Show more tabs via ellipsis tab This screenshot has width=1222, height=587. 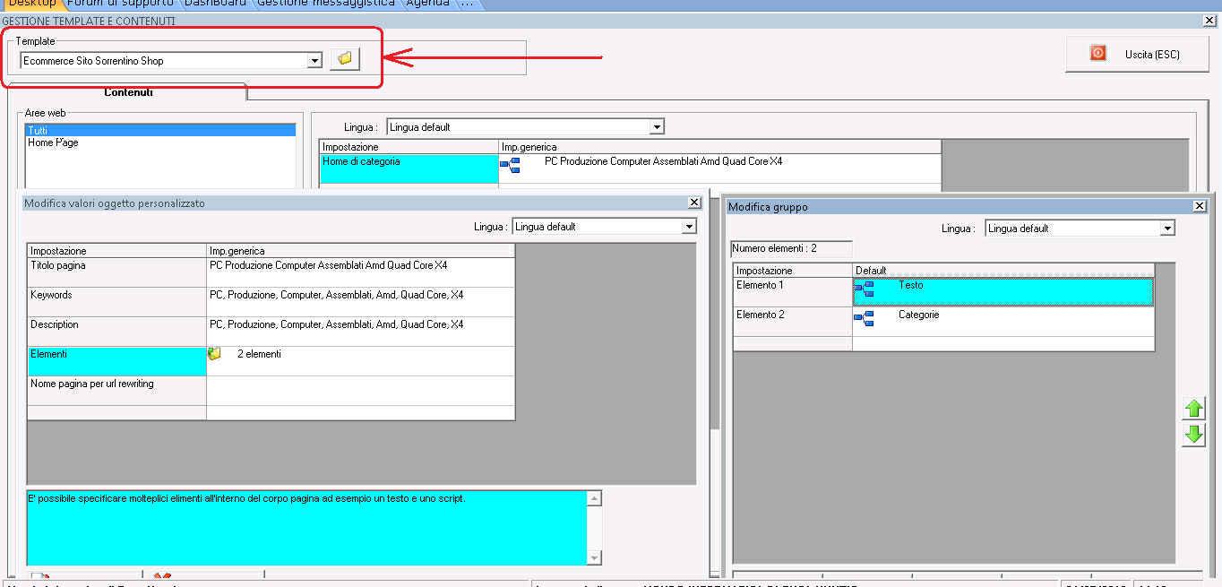click(466, 4)
